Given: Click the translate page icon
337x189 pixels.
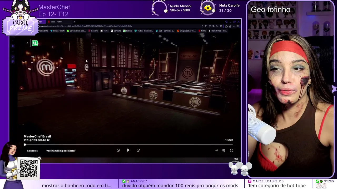Looking at the screenshot, I should pos(214,26).
